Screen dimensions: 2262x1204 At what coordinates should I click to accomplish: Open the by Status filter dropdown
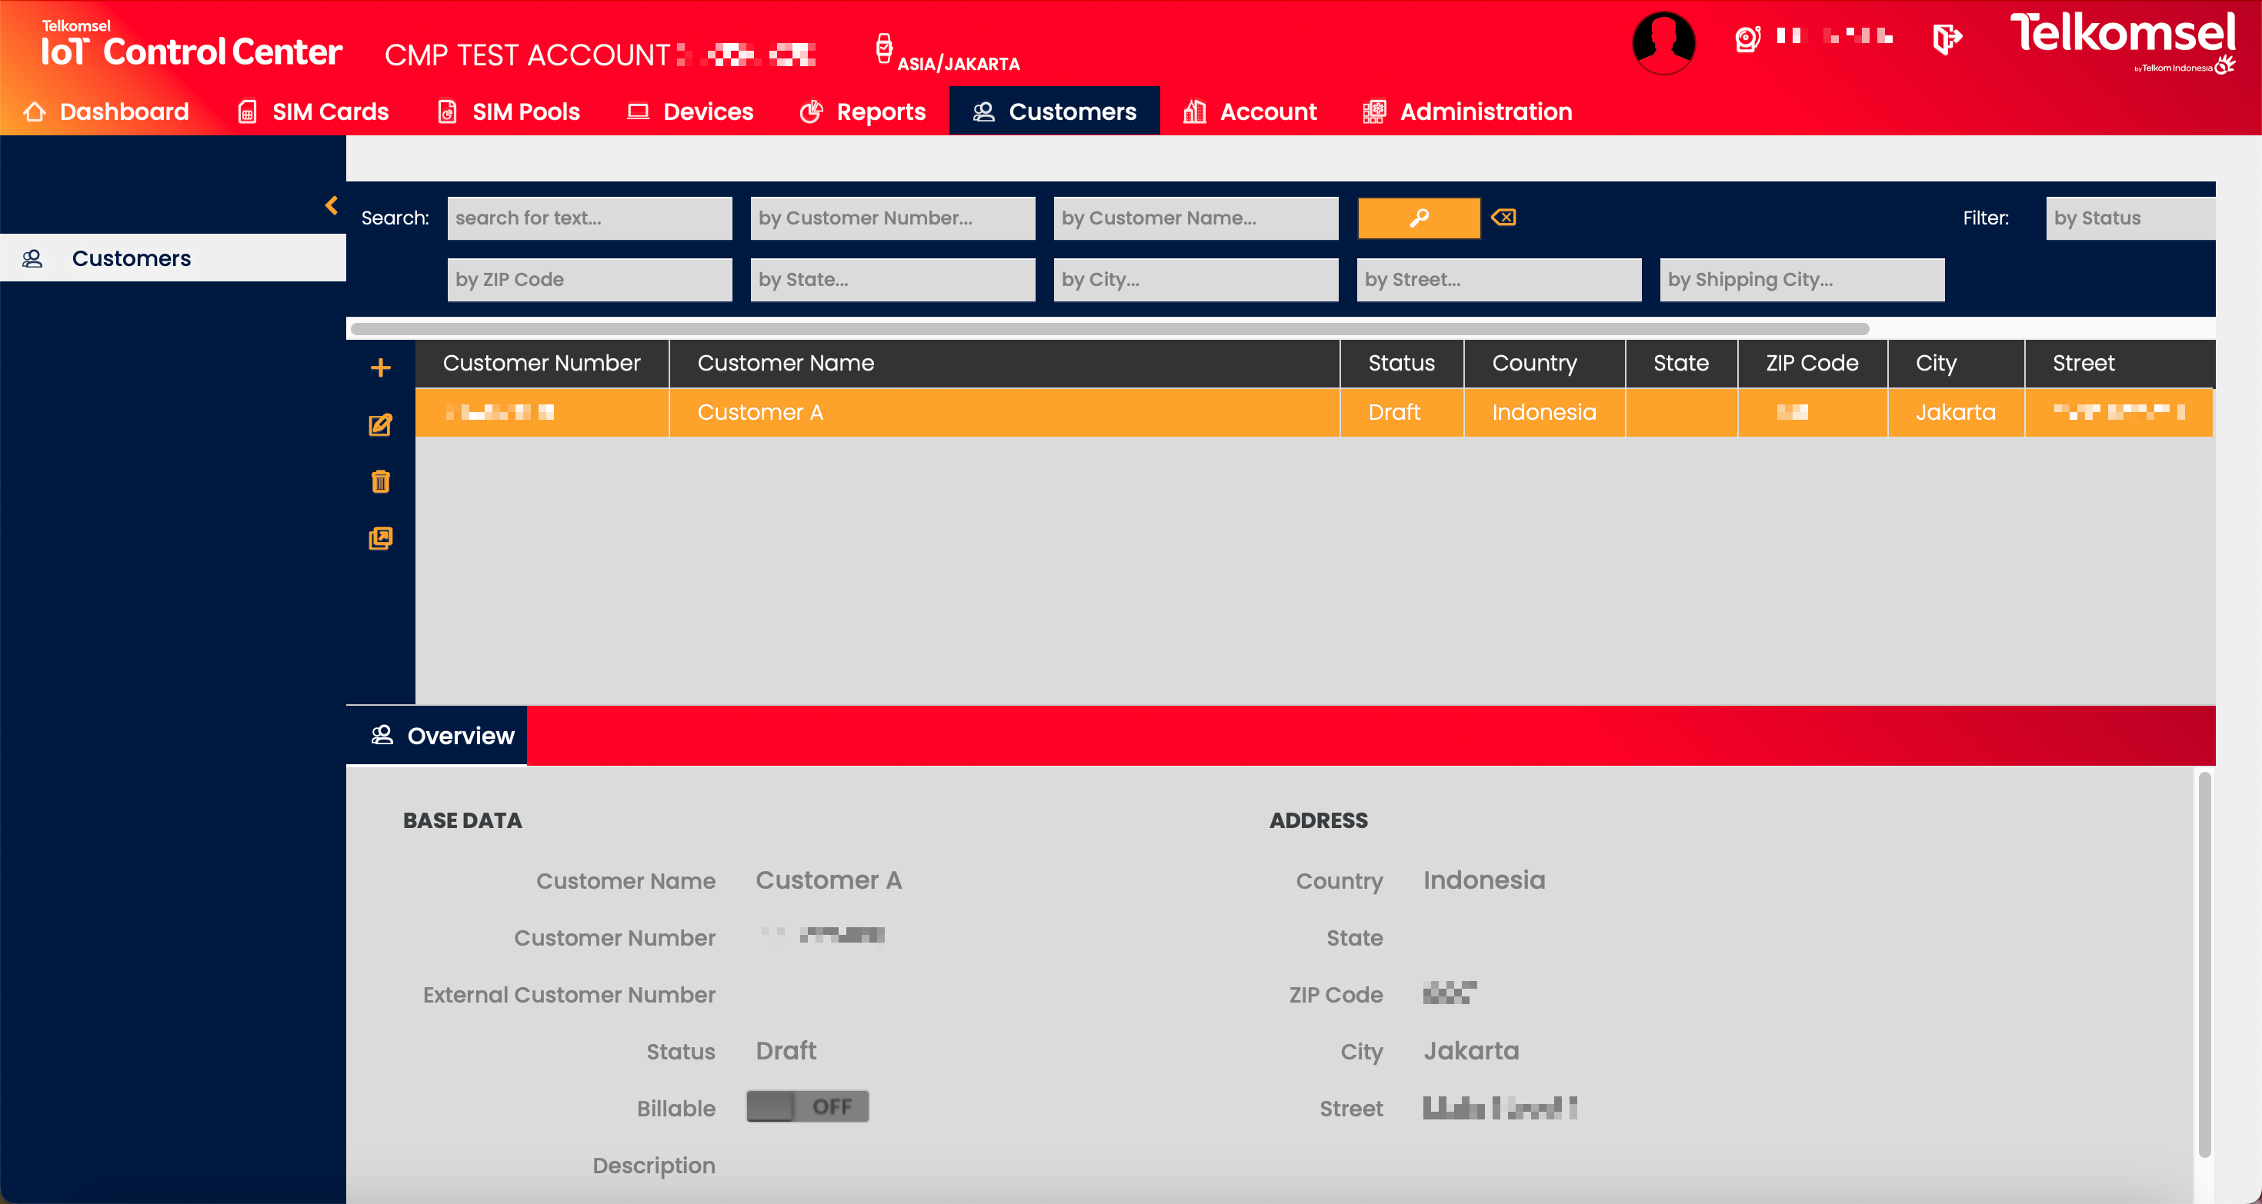[x=2130, y=218]
